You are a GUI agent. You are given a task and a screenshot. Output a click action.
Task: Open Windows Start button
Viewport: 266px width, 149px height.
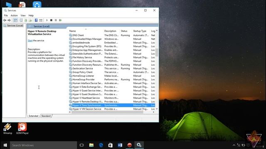point(5,145)
